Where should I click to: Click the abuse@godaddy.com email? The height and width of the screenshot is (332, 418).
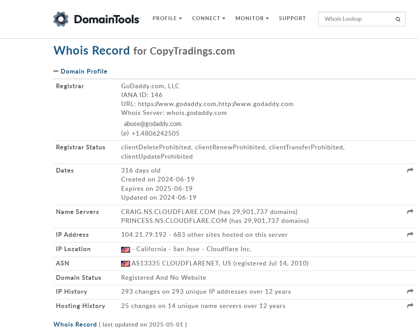click(152, 124)
